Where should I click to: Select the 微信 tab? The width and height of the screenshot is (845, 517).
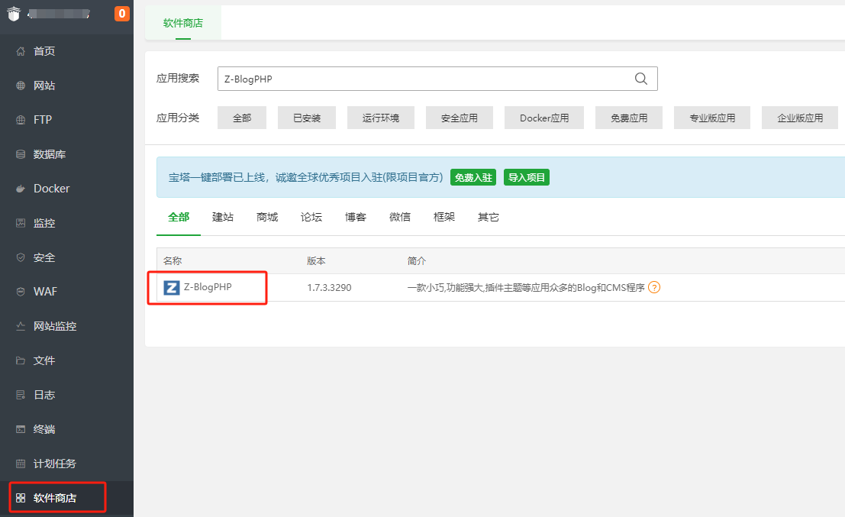400,217
